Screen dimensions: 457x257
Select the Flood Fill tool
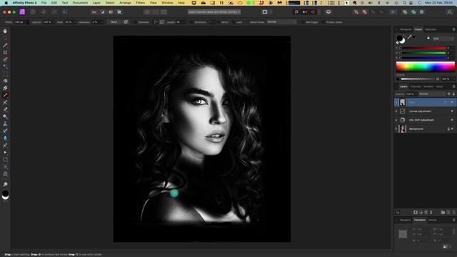coord(5,81)
